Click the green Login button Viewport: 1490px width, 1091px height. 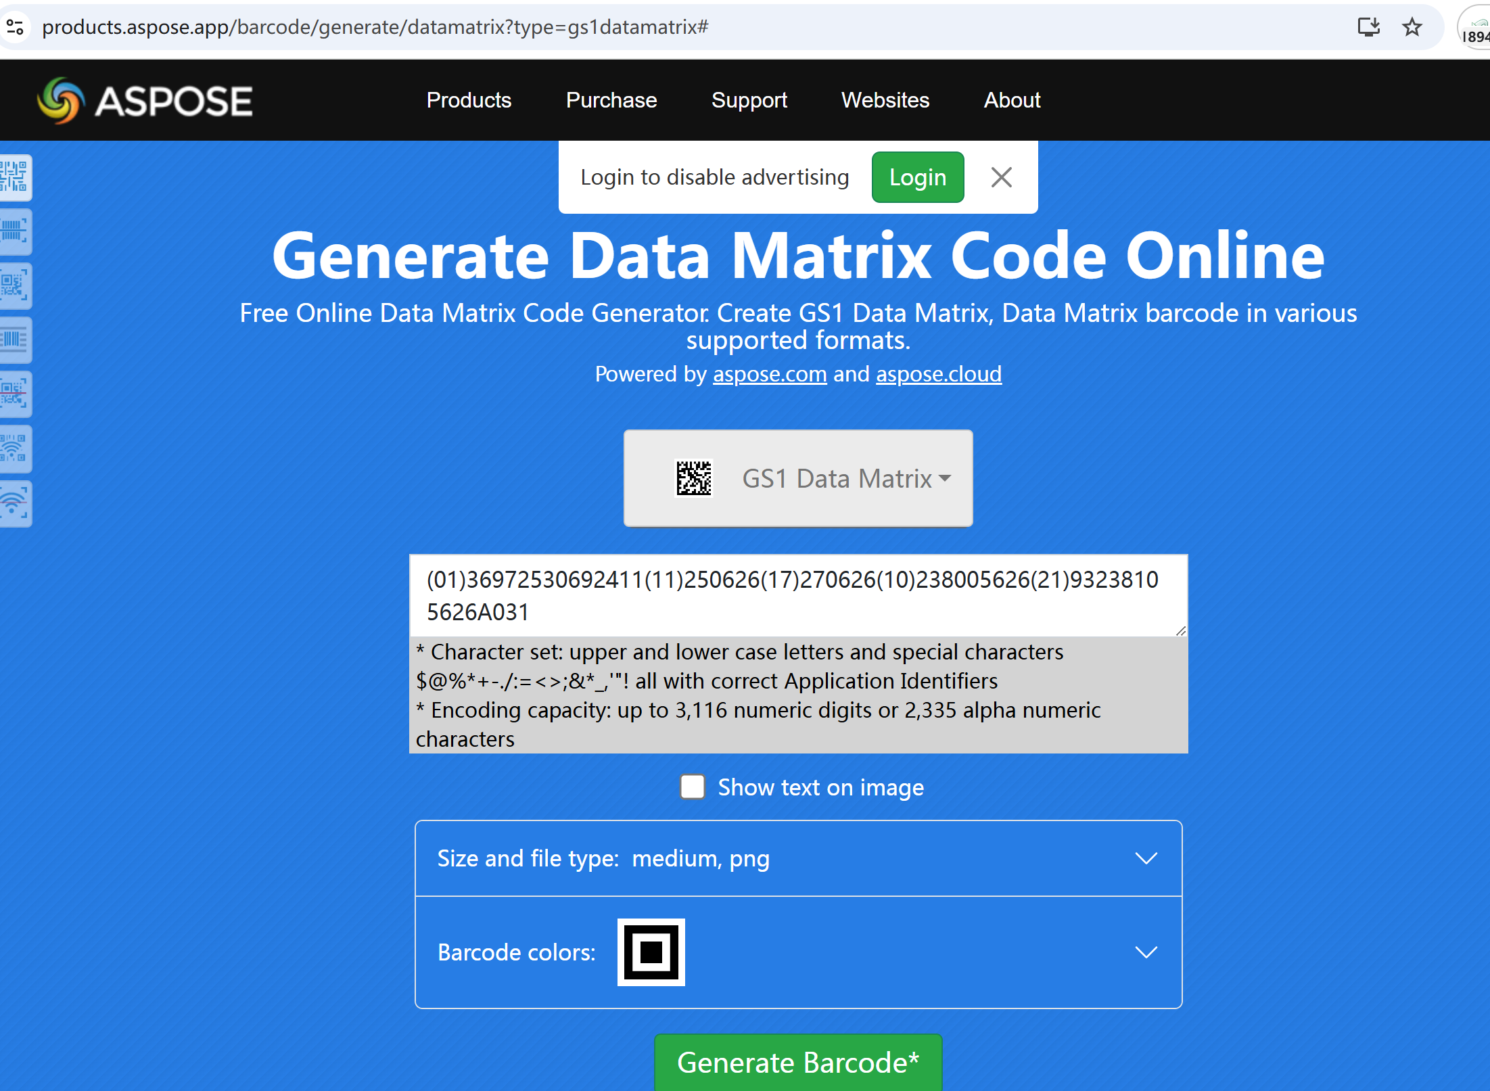coord(918,177)
